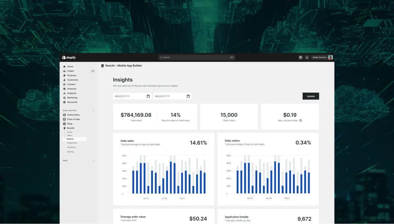Click the second MM/DD/YYYY date field
Viewport: 394px width, 224px height.
tap(172, 96)
